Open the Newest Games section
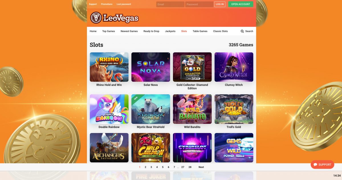The height and width of the screenshot is (180, 342). coord(129,31)
